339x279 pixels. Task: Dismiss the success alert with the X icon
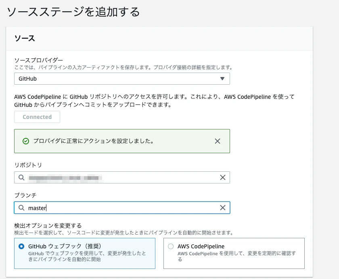(x=217, y=141)
